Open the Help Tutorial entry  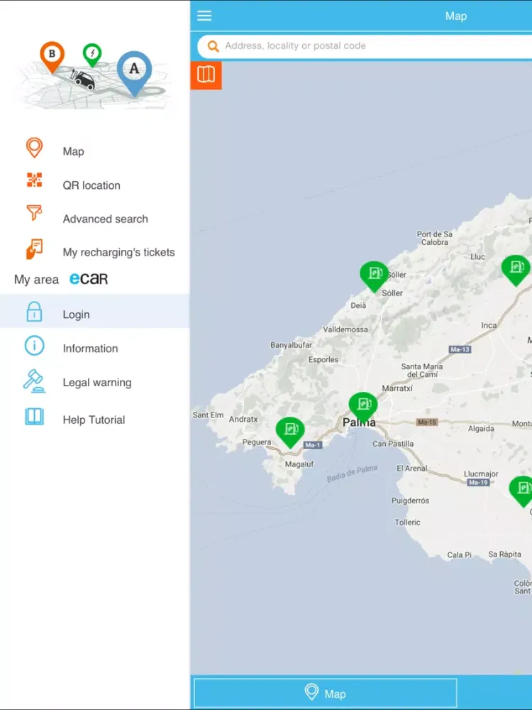[x=94, y=420]
